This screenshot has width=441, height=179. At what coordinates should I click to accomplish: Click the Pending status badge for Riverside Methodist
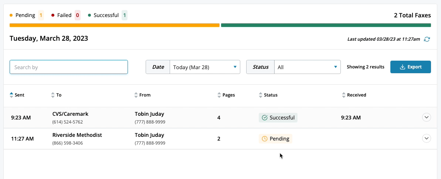(x=275, y=139)
